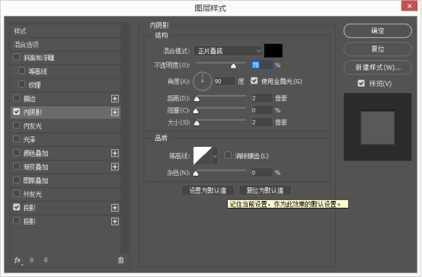Click the style preview thumbnail
422x277 pixels.
(x=378, y=127)
